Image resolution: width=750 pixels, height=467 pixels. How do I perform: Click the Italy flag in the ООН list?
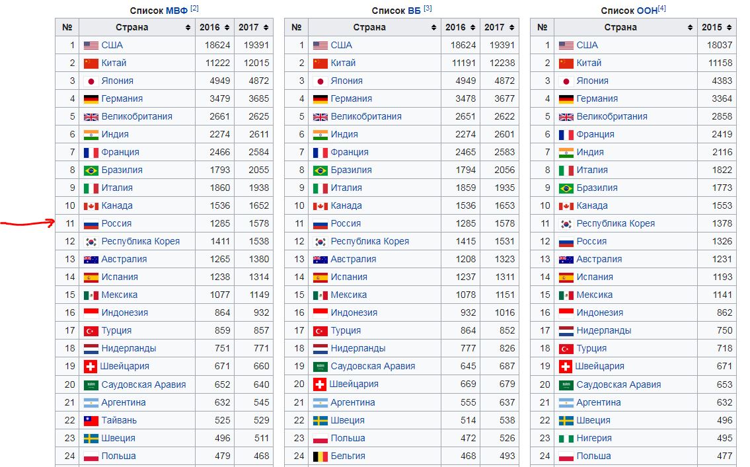coord(566,170)
